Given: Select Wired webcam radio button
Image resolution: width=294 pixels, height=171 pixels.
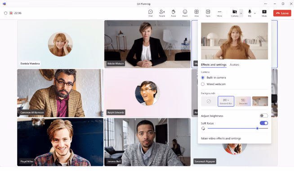Looking at the screenshot, I should [x=203, y=84].
